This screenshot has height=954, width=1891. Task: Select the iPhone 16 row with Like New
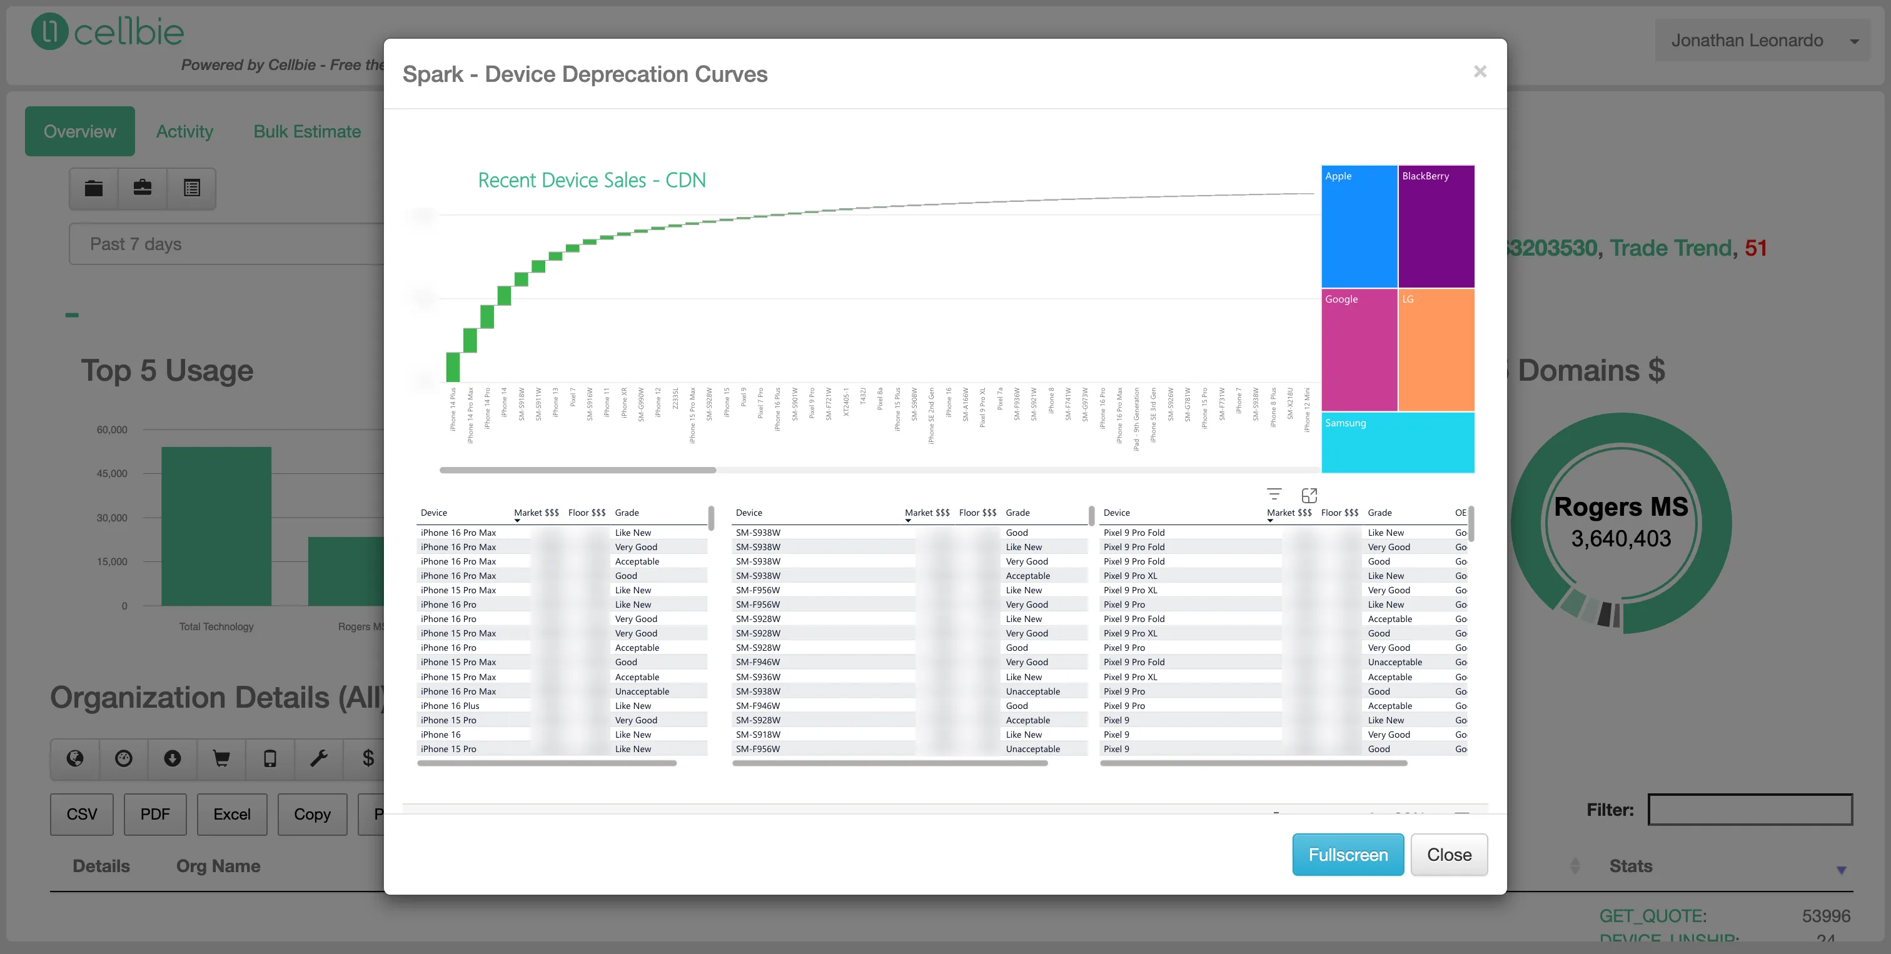coord(562,734)
